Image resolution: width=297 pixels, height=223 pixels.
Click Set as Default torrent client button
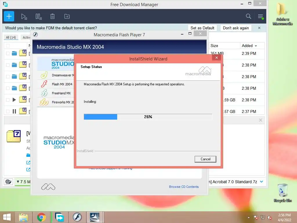coord(202,28)
